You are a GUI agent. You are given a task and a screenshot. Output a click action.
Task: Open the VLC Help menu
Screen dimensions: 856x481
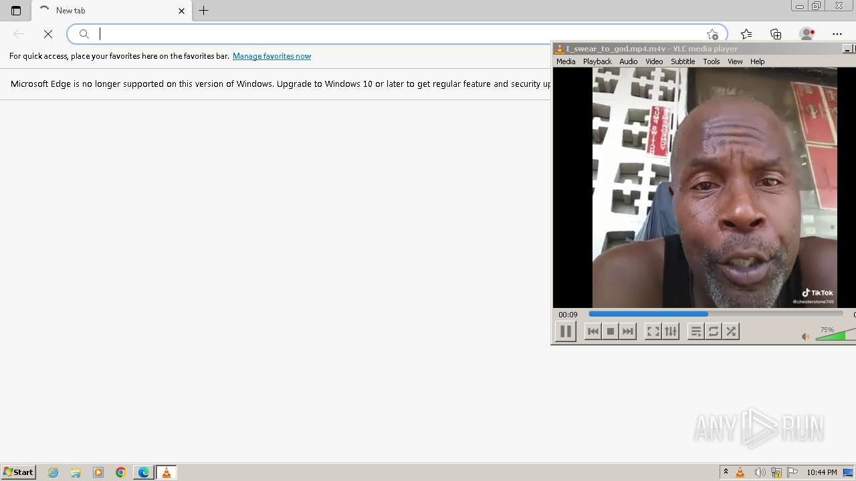(757, 61)
